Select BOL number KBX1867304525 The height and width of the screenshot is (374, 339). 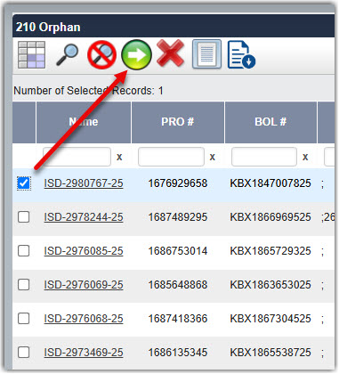[x=270, y=319]
